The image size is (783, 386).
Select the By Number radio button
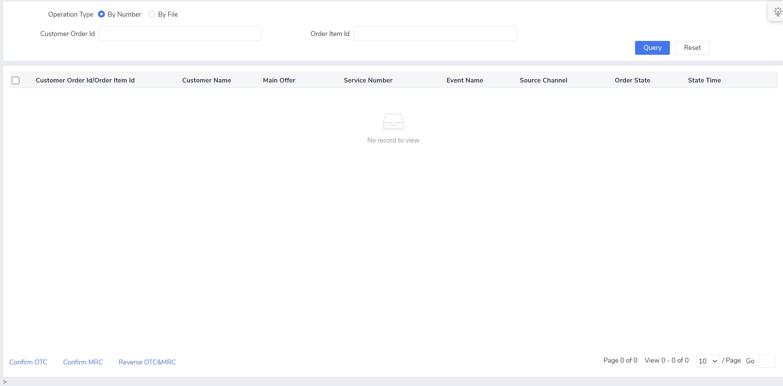[101, 14]
